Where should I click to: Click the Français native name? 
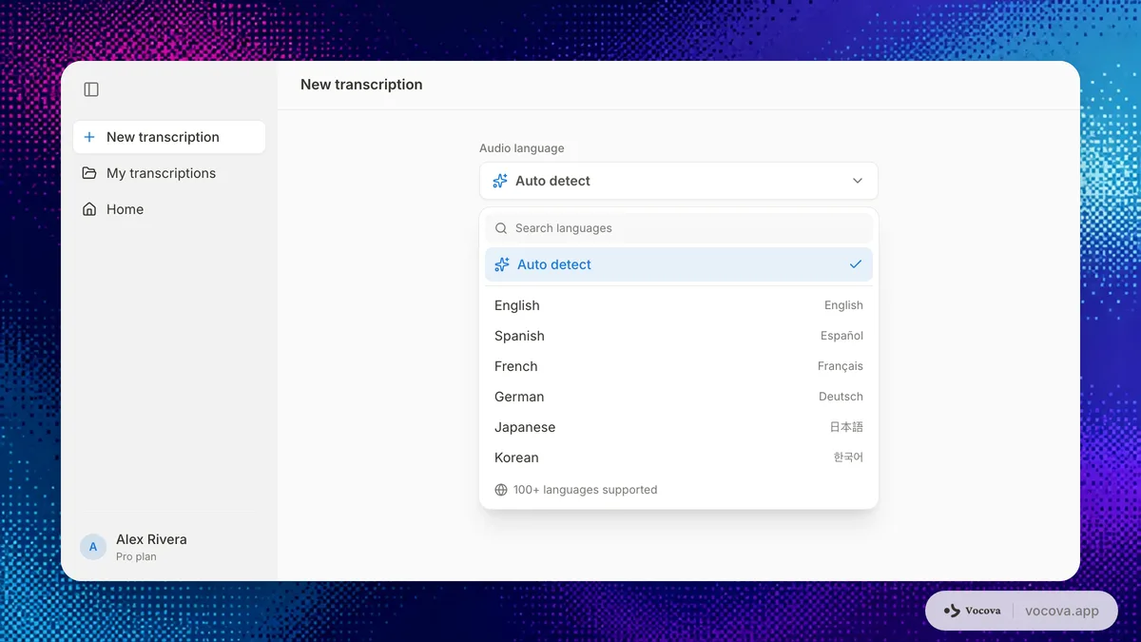click(x=841, y=366)
